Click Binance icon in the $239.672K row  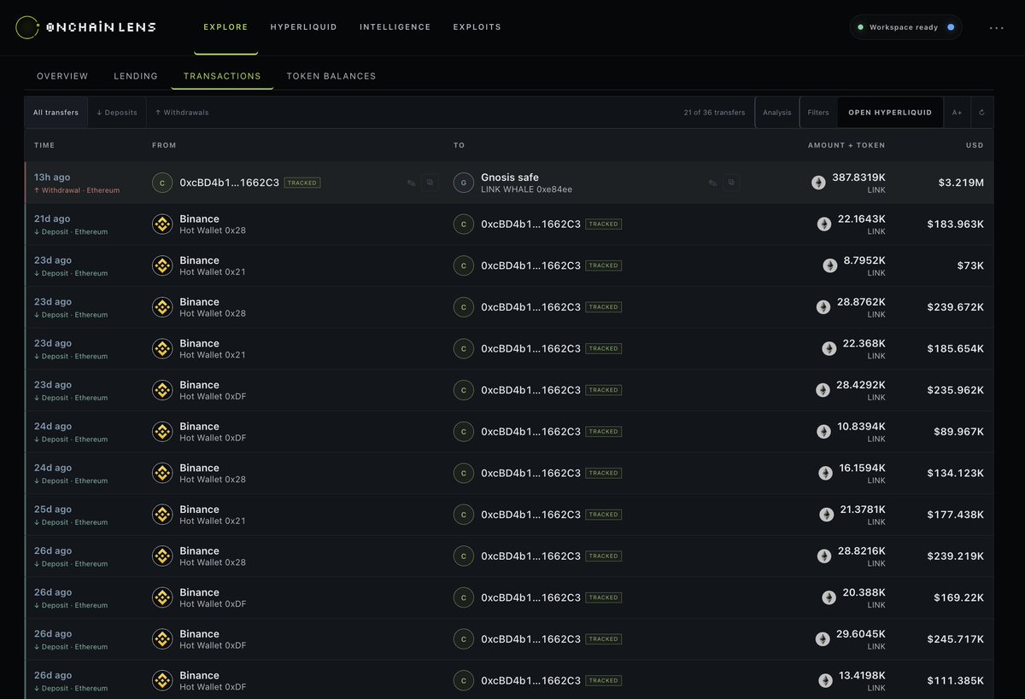(162, 307)
